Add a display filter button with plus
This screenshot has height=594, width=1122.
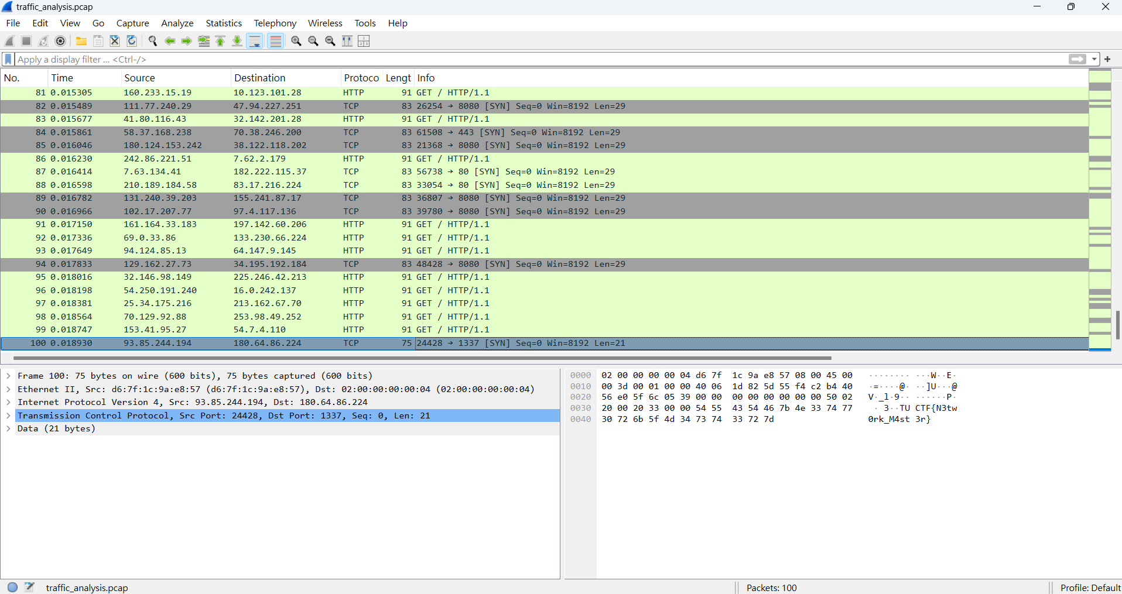(1107, 59)
